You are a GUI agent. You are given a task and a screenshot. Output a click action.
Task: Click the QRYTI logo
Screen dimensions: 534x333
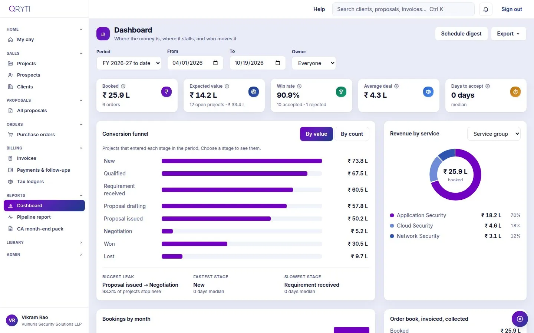20,9
